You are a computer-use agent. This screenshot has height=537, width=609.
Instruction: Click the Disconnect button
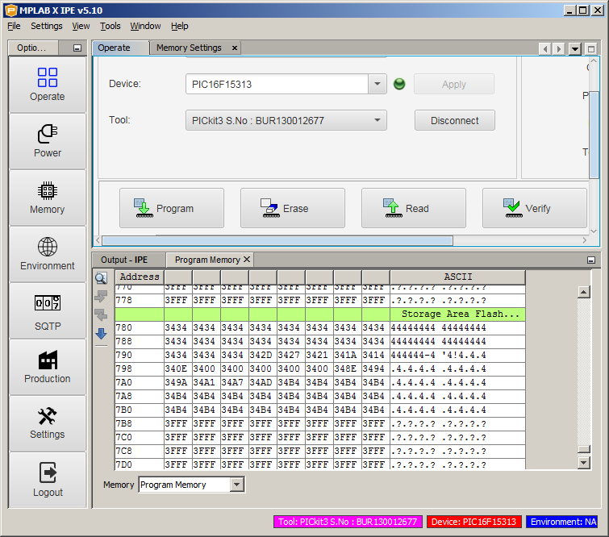[x=455, y=120]
